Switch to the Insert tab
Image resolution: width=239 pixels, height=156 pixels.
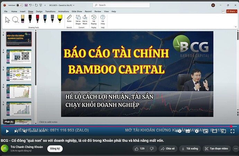tap(23, 11)
